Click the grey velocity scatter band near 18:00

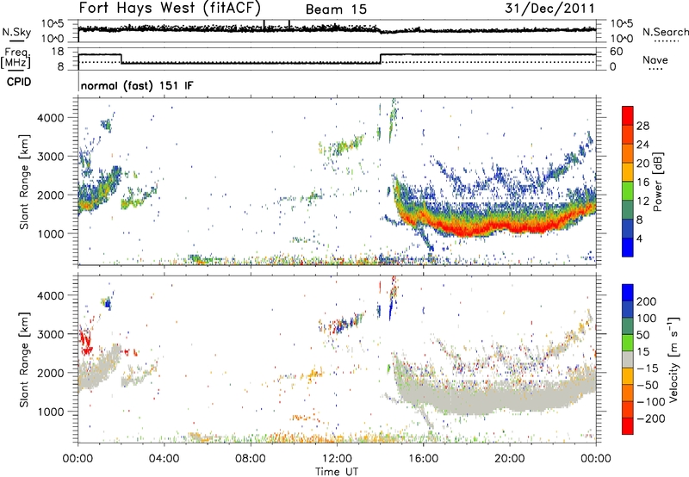click(x=466, y=398)
